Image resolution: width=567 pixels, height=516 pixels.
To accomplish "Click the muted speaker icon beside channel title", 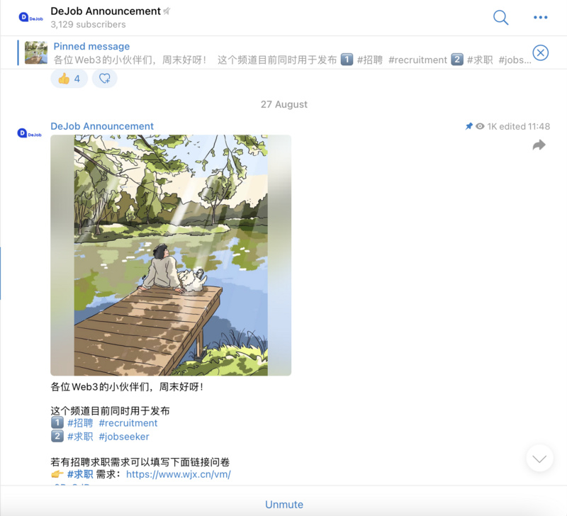I will 167,11.
